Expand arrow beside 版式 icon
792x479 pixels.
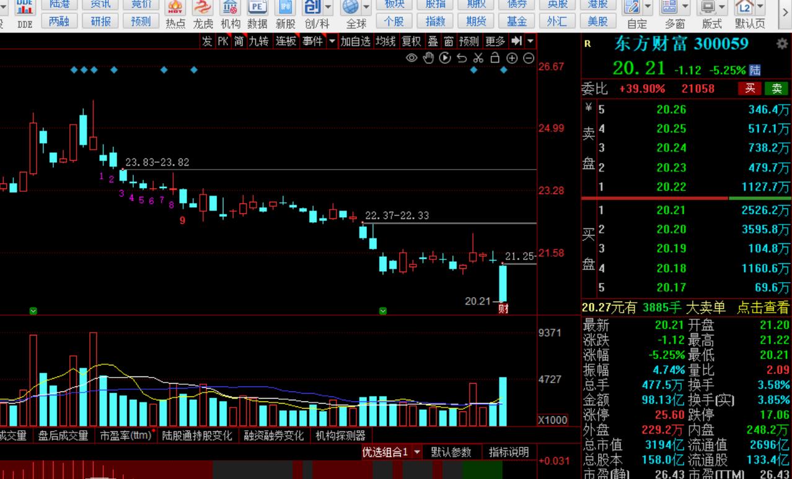click(723, 7)
